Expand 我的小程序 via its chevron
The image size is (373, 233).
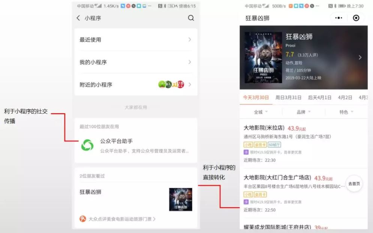coord(190,62)
